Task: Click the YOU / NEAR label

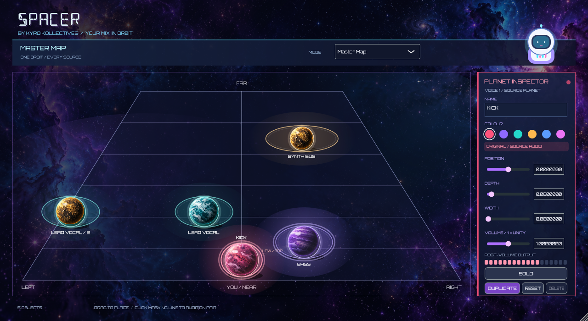Action: [242, 287]
